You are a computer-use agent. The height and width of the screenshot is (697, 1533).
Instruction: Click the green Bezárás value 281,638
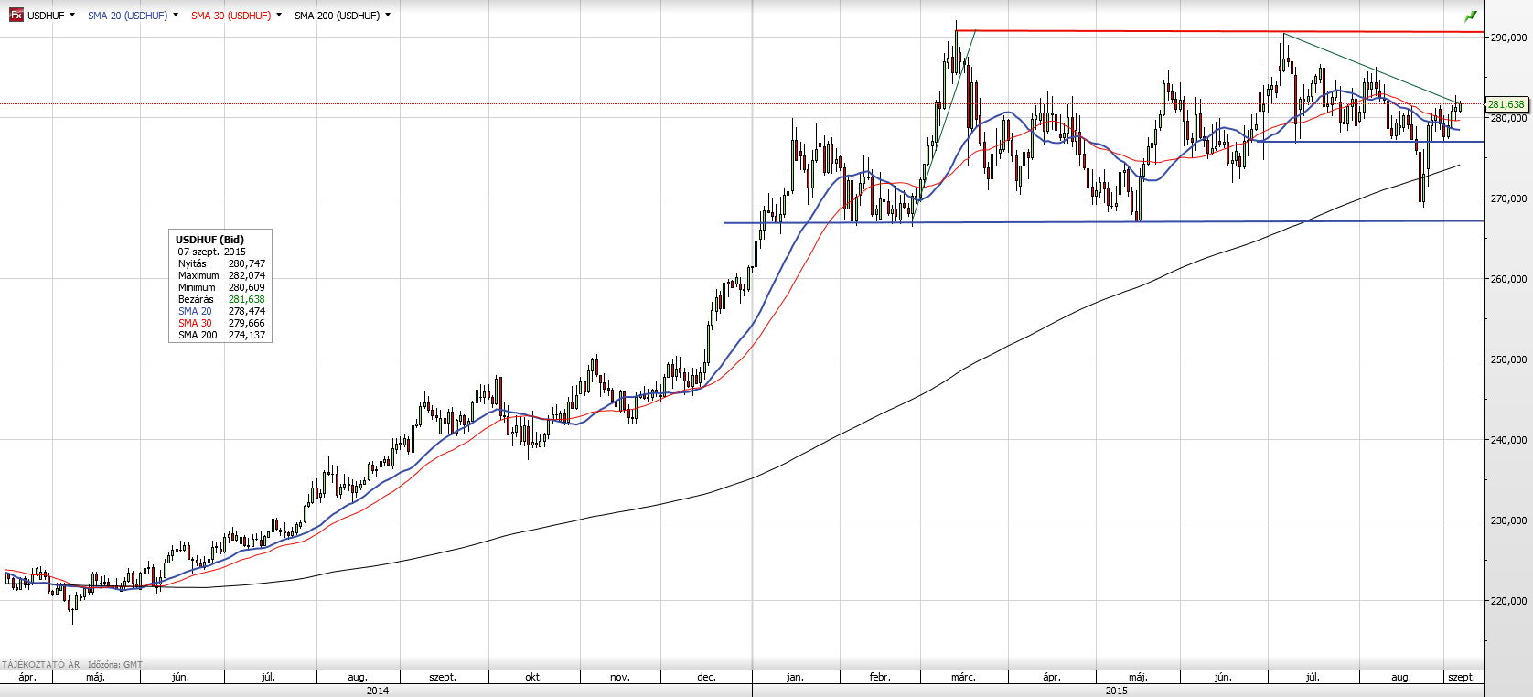[247, 299]
